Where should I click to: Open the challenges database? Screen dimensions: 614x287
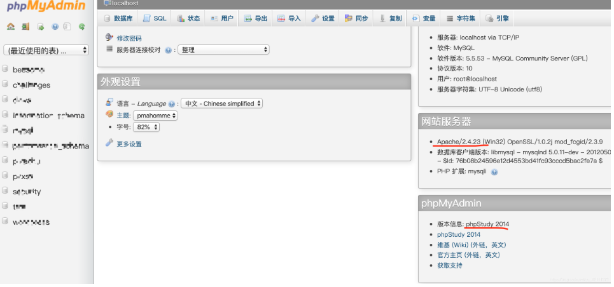click(31, 85)
